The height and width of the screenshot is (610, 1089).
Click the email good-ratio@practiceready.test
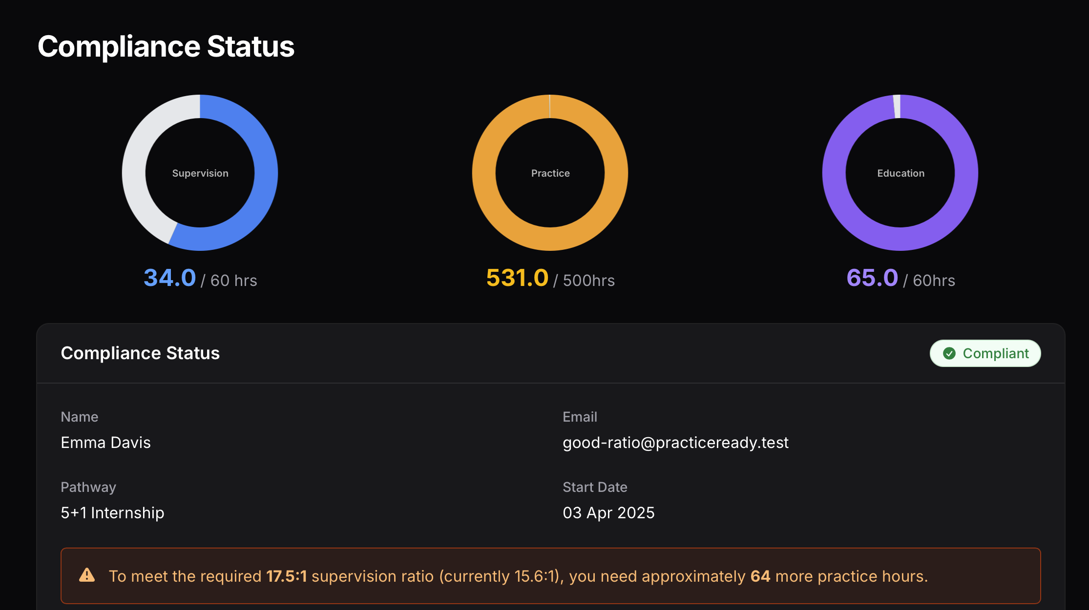(675, 443)
